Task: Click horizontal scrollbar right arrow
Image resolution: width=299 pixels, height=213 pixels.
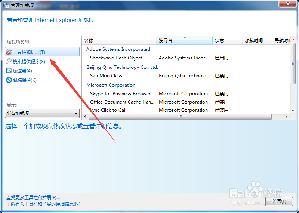Action: tap(286, 117)
